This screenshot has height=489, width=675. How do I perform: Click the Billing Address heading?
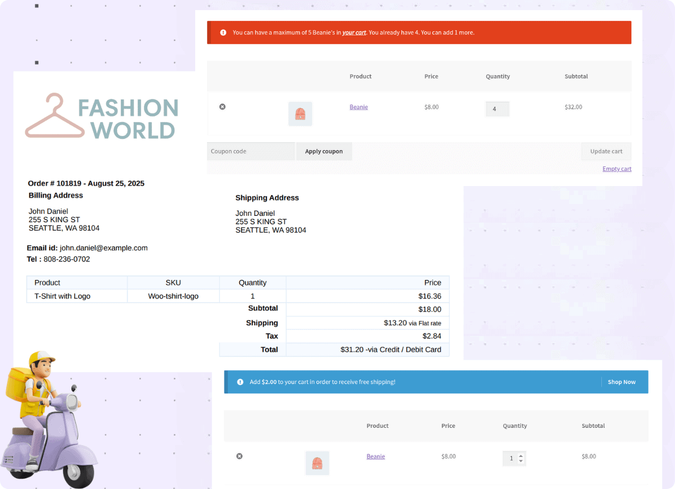coord(56,196)
